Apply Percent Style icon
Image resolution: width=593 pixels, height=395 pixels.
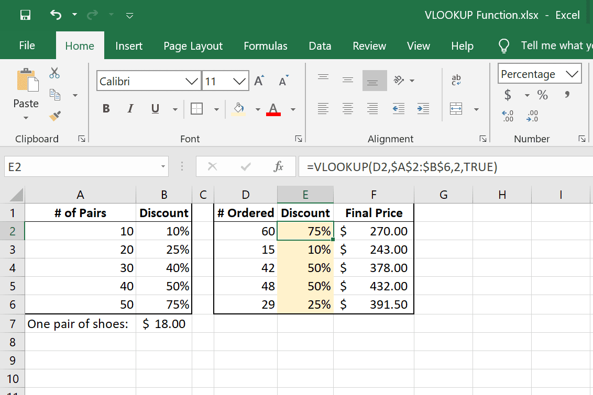(x=543, y=95)
